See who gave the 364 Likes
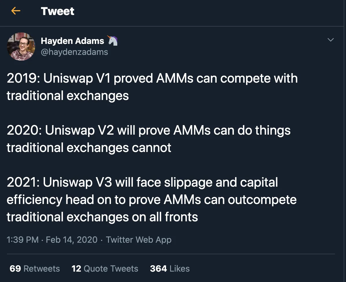 click(x=170, y=269)
